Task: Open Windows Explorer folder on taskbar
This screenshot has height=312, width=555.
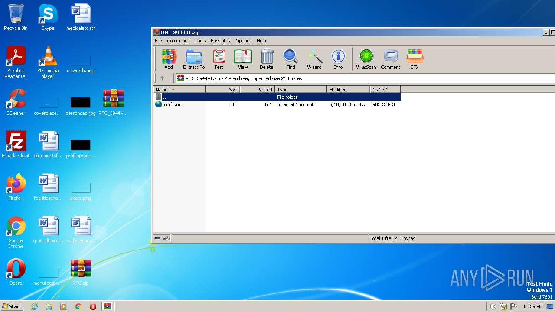Action: point(49,306)
